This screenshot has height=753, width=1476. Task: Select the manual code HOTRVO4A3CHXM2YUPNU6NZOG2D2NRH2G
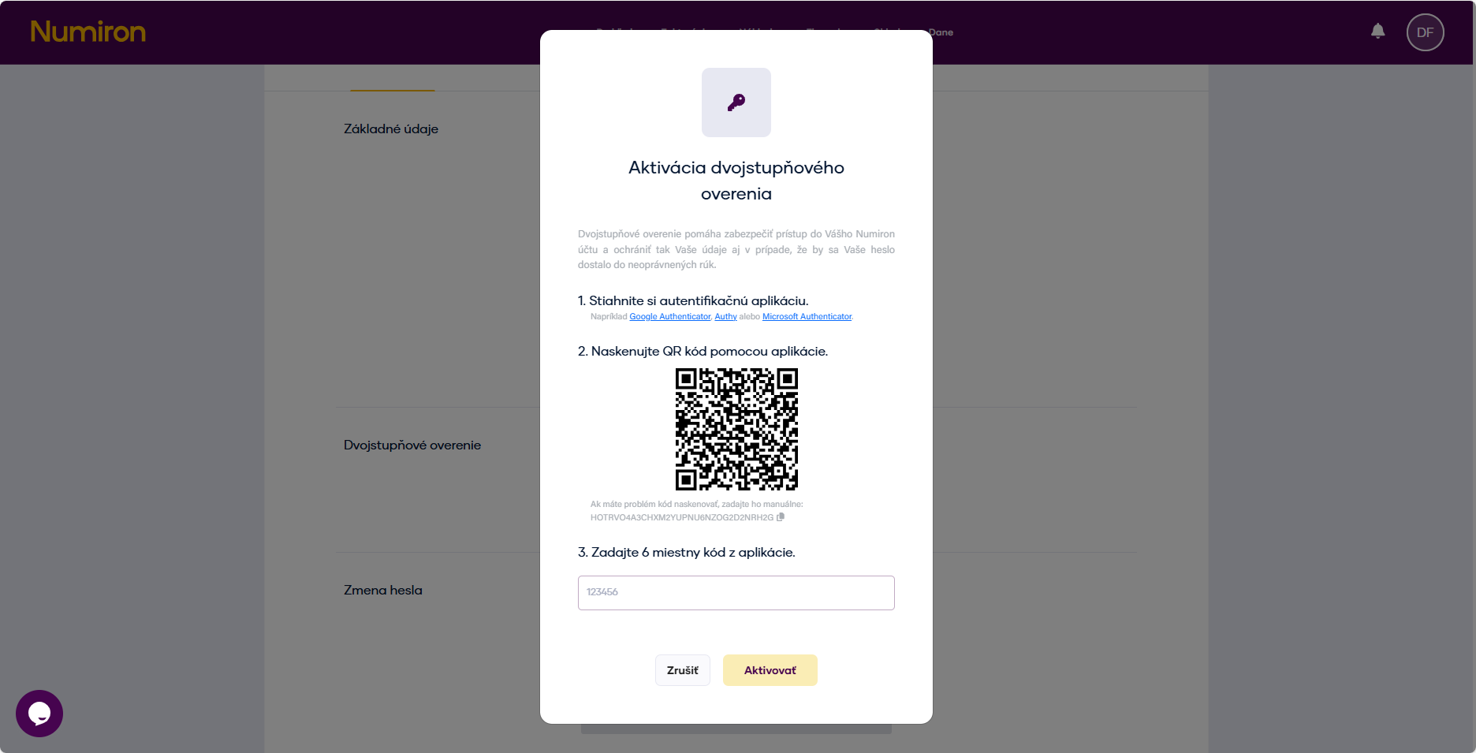681,516
